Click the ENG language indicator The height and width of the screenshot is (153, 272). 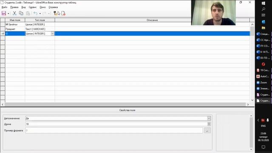point(263,126)
